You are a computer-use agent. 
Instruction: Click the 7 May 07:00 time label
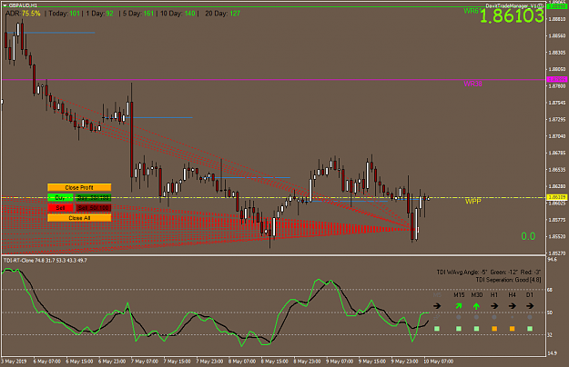pos(145,362)
